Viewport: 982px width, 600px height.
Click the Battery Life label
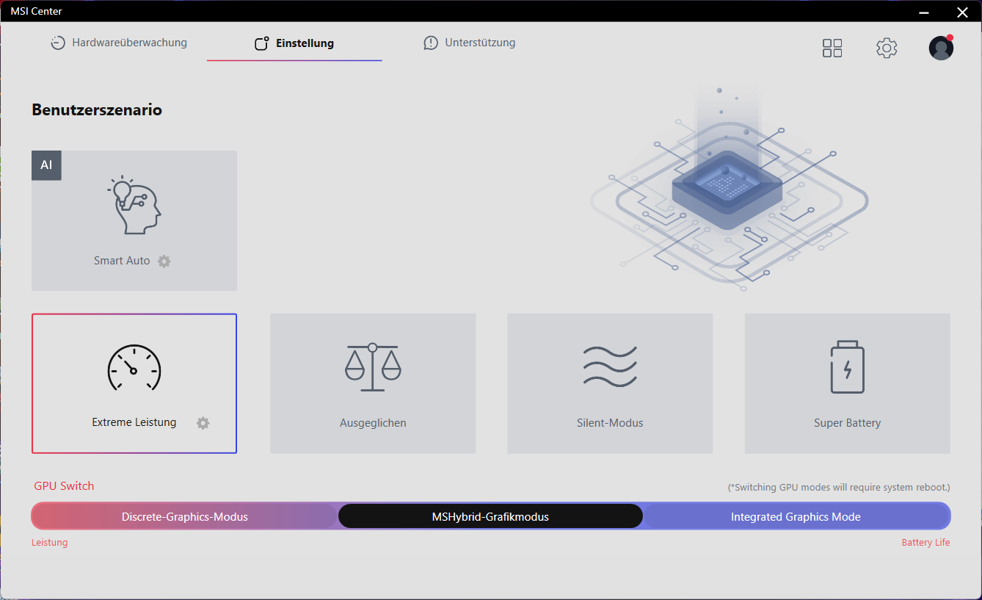coord(925,543)
